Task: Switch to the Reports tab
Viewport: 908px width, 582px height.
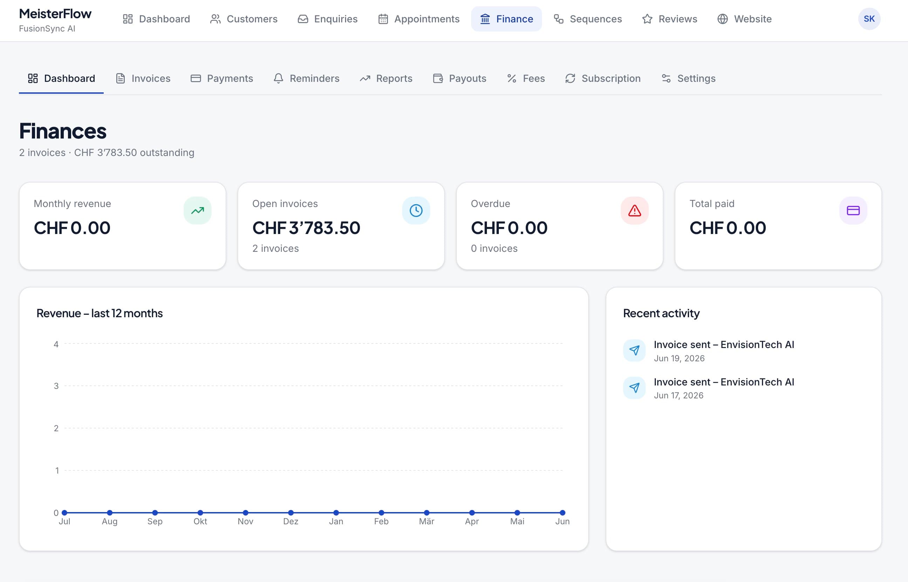Action: click(x=386, y=79)
